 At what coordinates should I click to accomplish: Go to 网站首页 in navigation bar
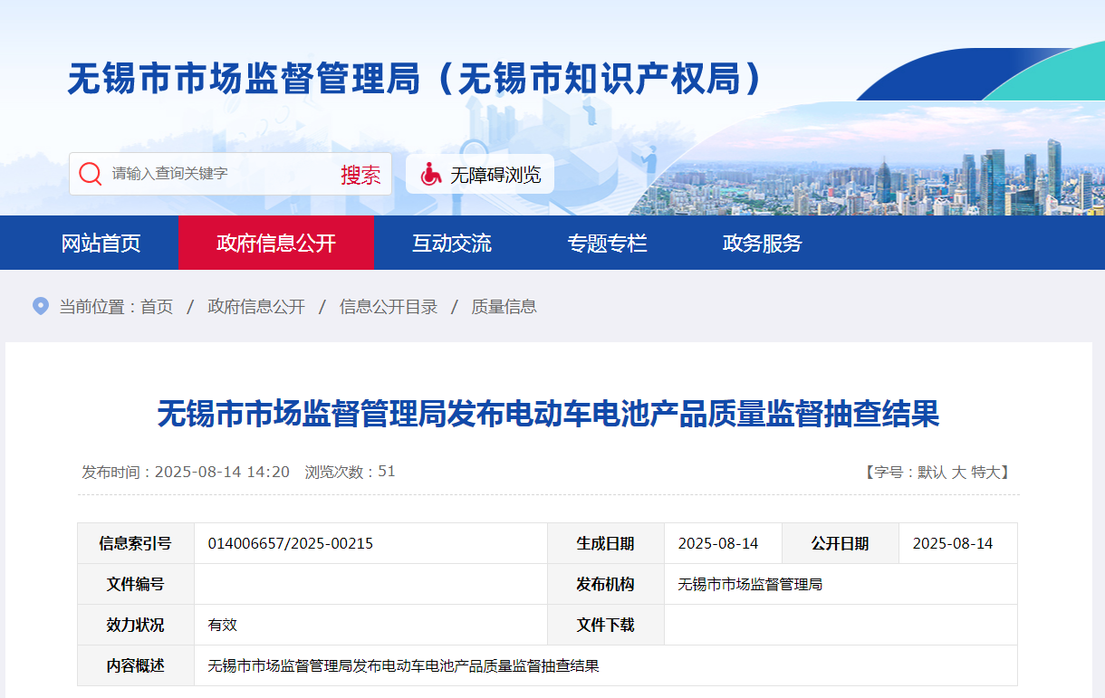coord(101,243)
